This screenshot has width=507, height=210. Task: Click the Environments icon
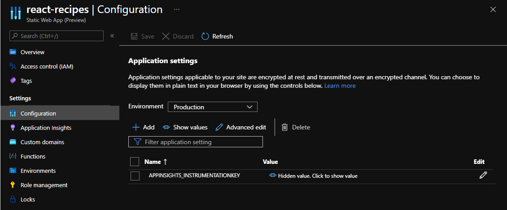(x=13, y=171)
